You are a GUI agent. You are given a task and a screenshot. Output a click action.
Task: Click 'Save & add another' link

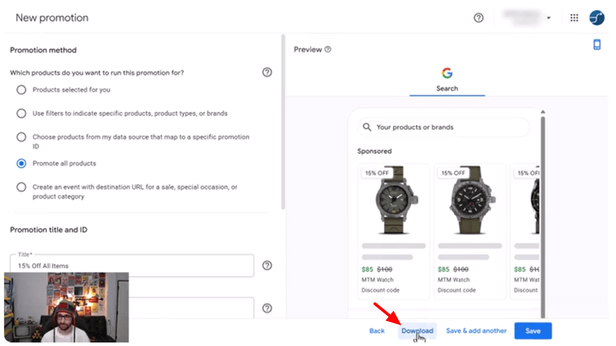pos(476,331)
